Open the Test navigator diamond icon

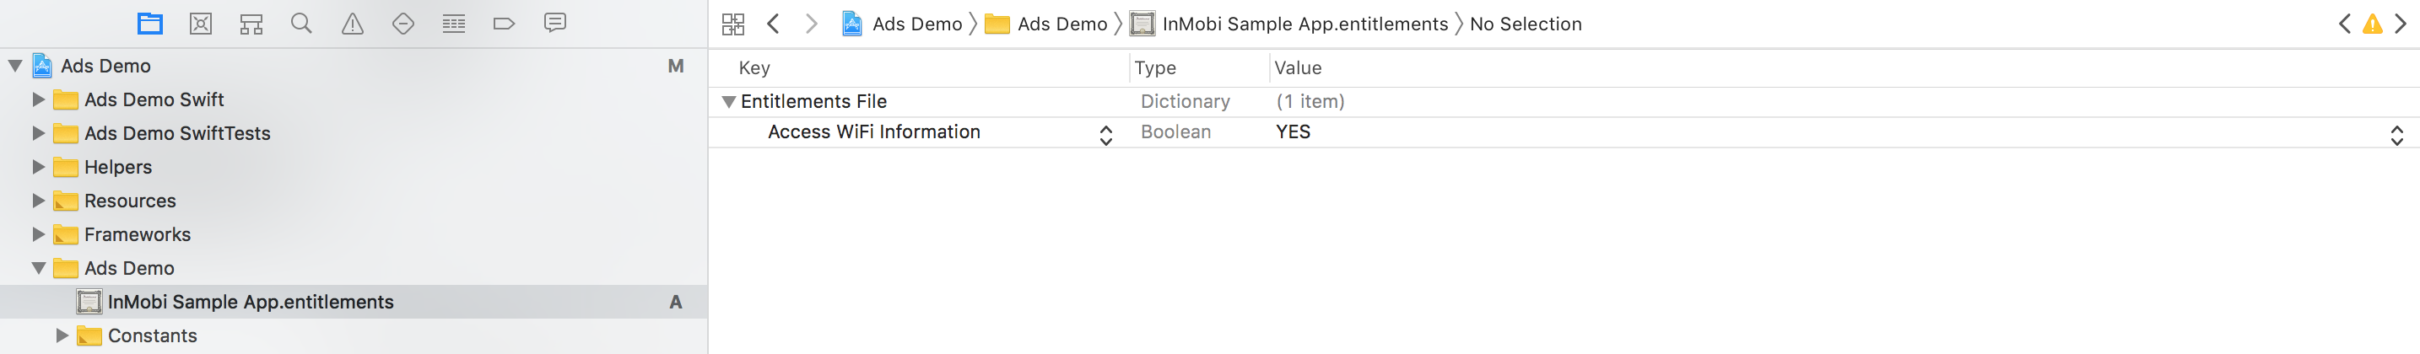[403, 24]
